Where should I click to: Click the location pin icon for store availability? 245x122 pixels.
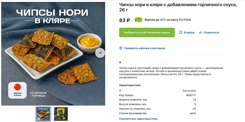point(121,48)
